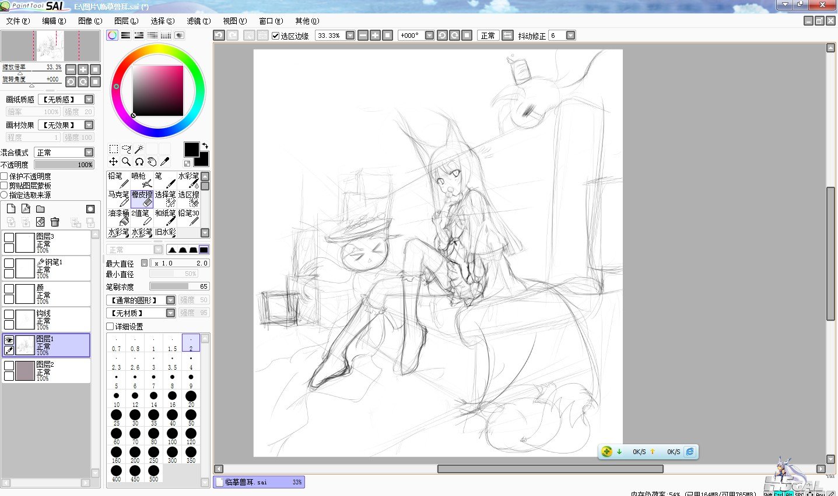Select the magic wand tool
The image size is (838, 496).
(139, 149)
